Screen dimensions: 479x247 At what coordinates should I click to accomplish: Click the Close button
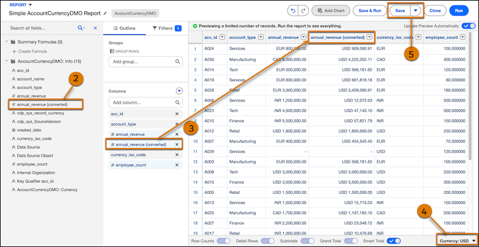(x=435, y=11)
